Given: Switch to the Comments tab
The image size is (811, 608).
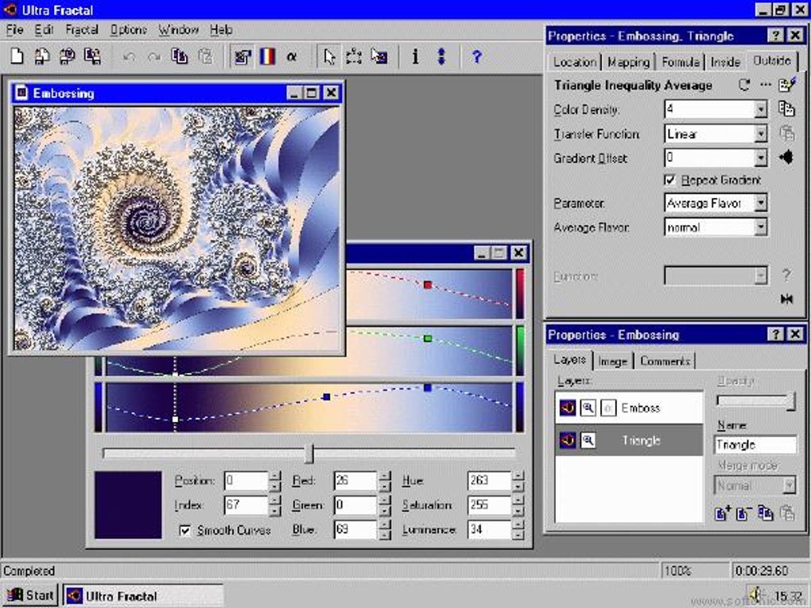Looking at the screenshot, I should (665, 361).
